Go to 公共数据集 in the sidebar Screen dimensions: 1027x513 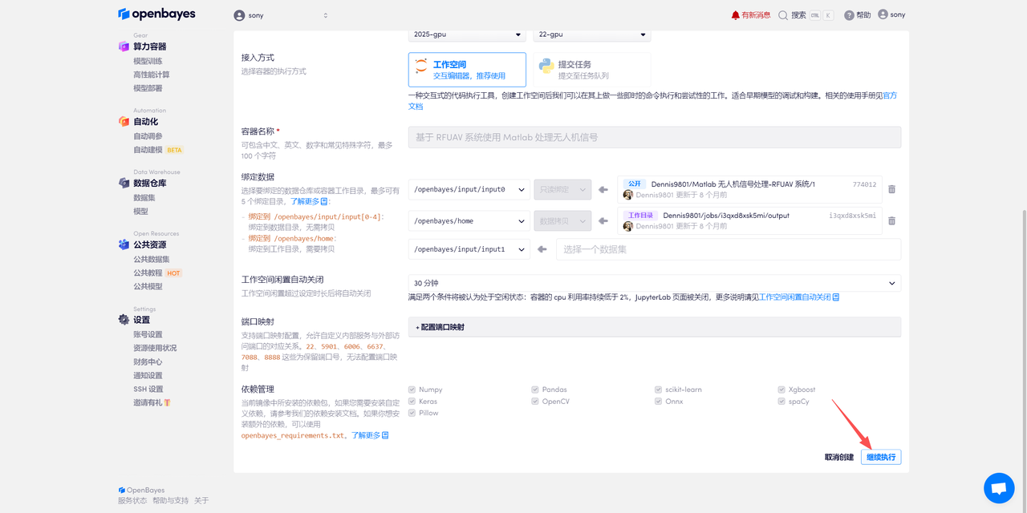pyautogui.click(x=152, y=259)
